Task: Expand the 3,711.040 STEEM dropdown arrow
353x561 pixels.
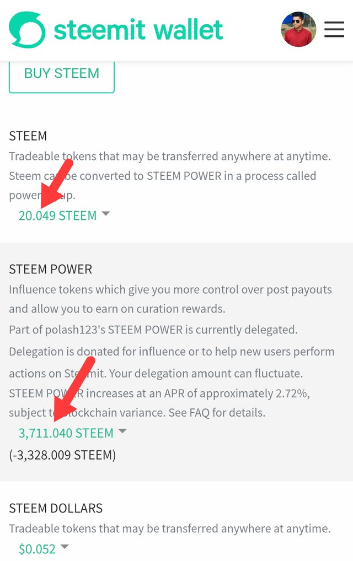Action: tap(122, 431)
